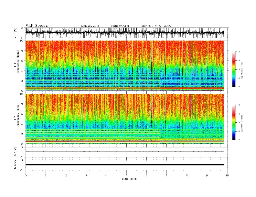Screen dimensions: 256x197
Task: Click the "VLF Spectra" plot title
Action: pos(37,25)
